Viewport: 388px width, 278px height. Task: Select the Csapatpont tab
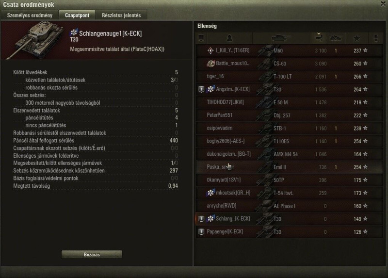point(77,15)
